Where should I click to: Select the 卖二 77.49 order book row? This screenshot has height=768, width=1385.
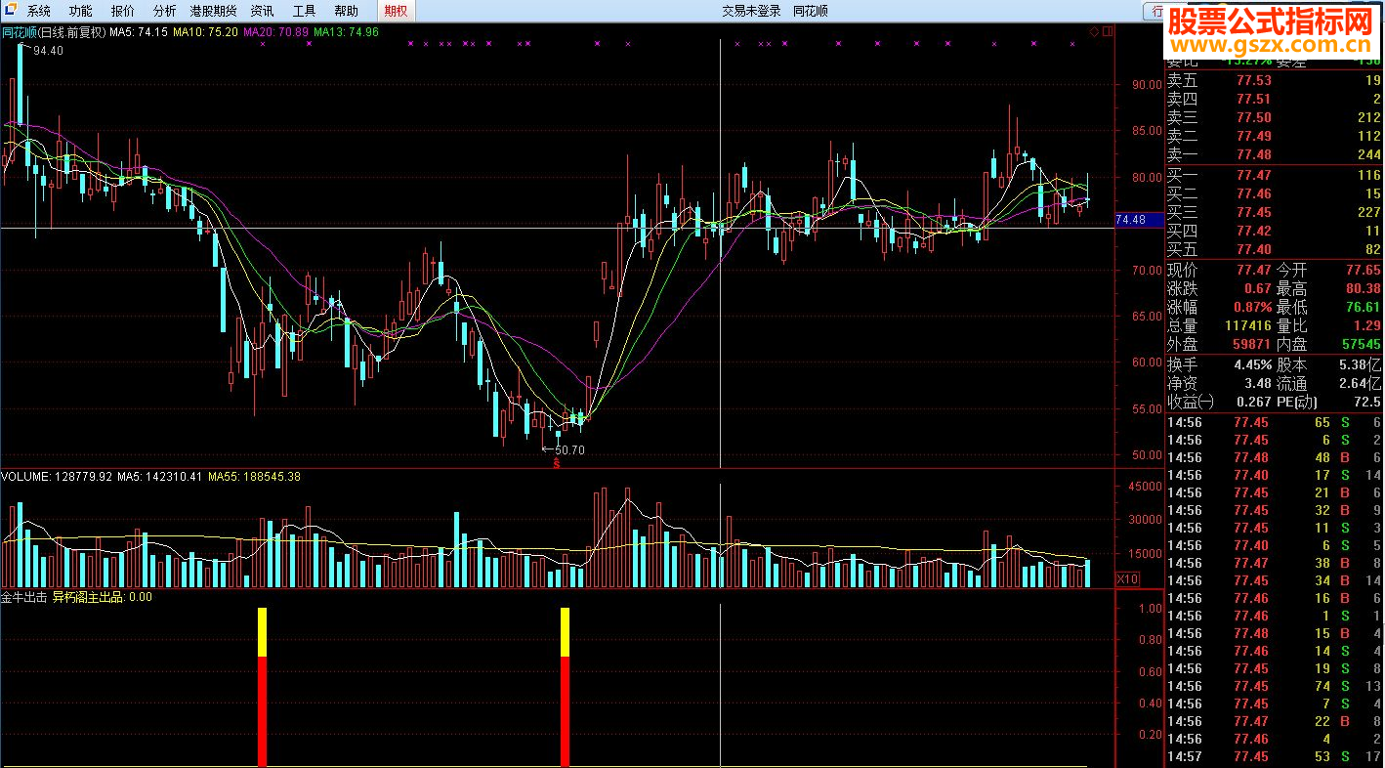1275,136
